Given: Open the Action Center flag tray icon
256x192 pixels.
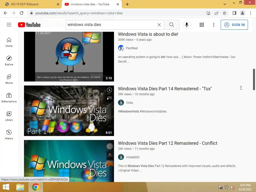Looking at the screenshot, I should (220, 187).
